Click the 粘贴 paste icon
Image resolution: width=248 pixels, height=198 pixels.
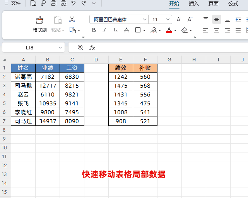click(58, 20)
